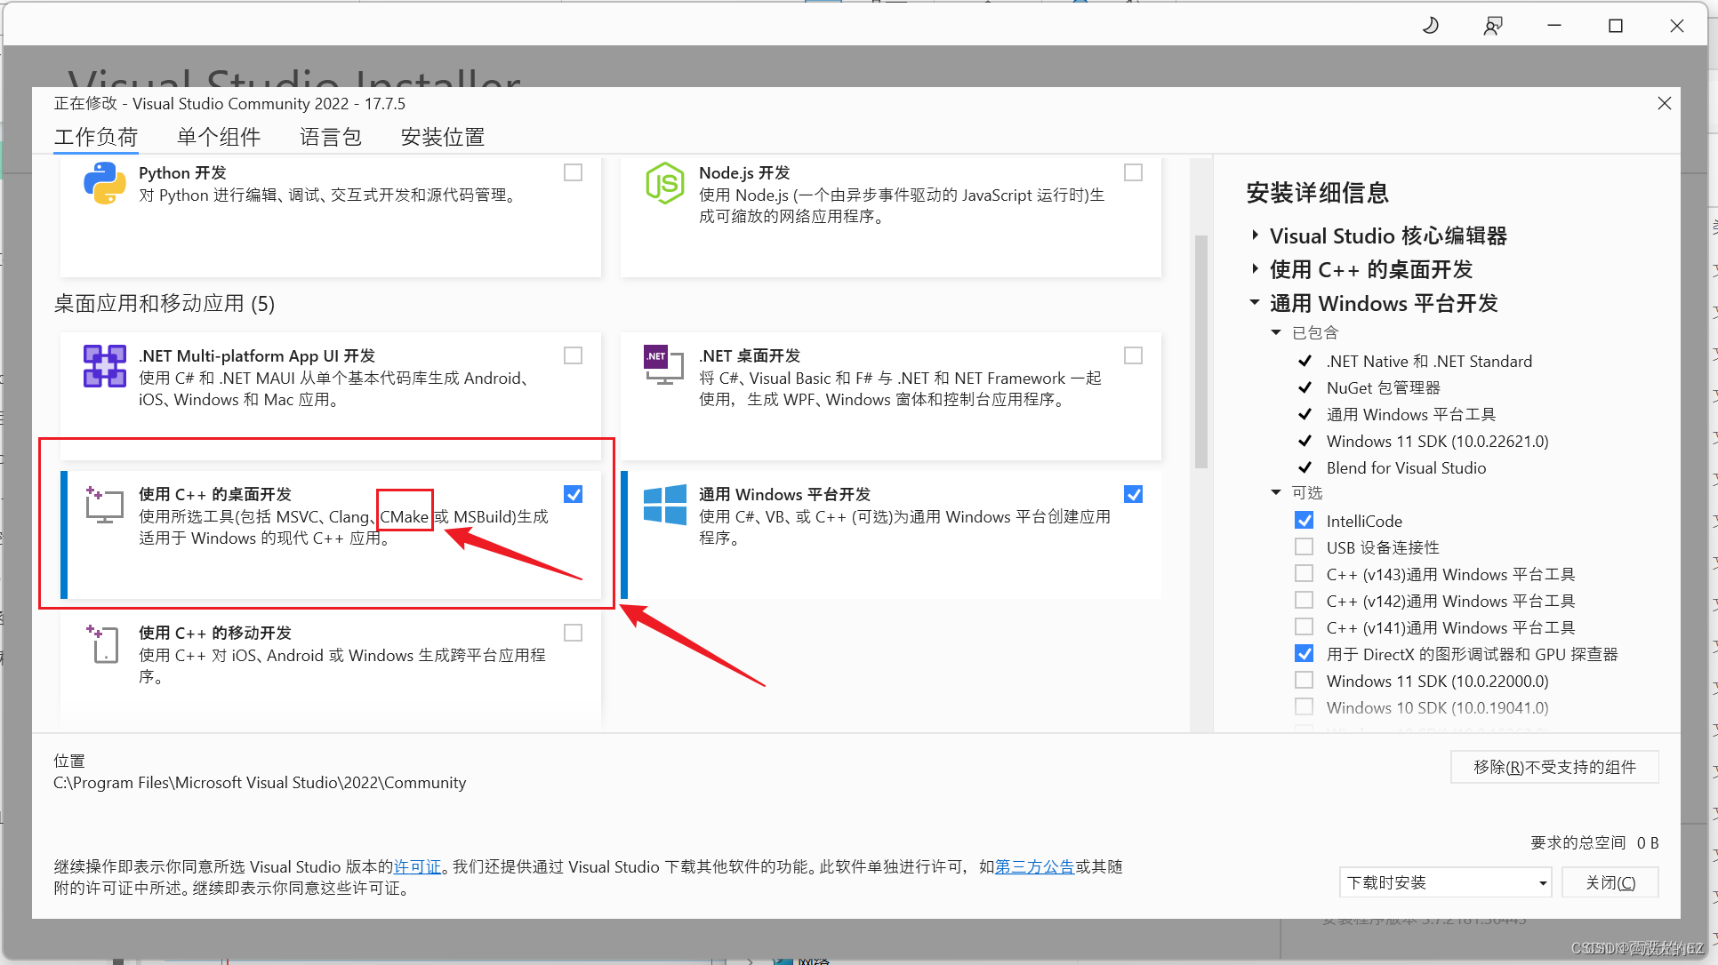Viewport: 1718px width, 965px height.
Task: Click the Node.js workload icon
Action: 664,184
